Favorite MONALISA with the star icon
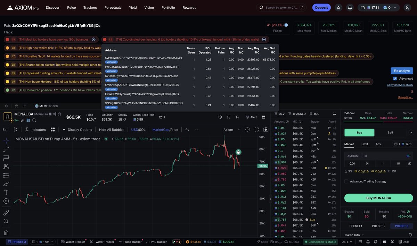 point(60,114)
